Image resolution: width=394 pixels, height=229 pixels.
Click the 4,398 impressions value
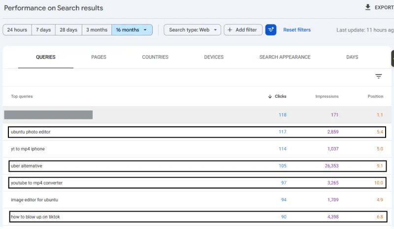(x=333, y=217)
